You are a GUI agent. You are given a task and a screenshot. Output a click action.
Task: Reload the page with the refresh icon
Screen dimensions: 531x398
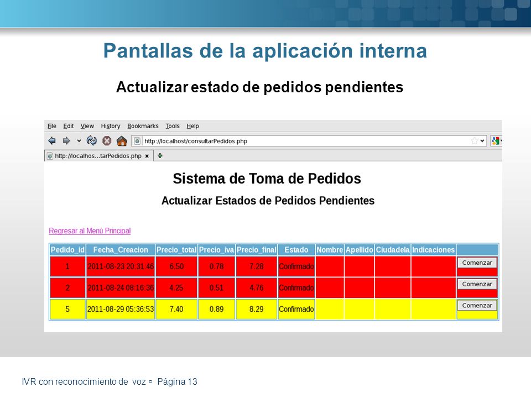(91, 140)
